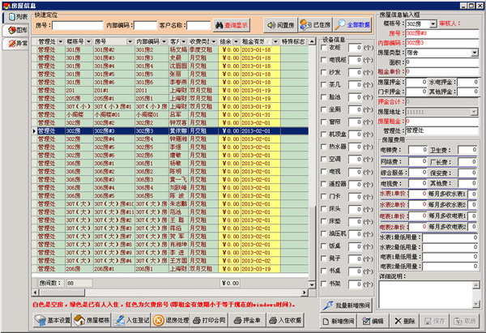Click 新增房间 new page button
Image resolution: width=486 pixels, height=333 pixels.
tap(338, 321)
